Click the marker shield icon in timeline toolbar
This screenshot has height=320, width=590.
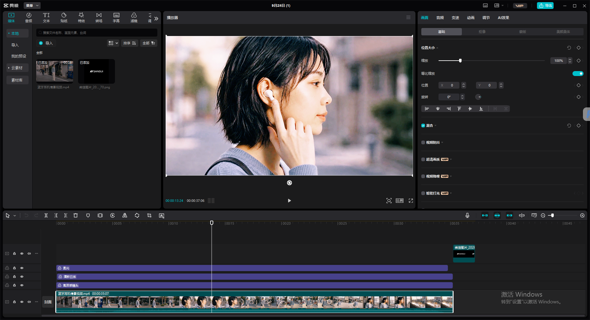tap(88, 215)
